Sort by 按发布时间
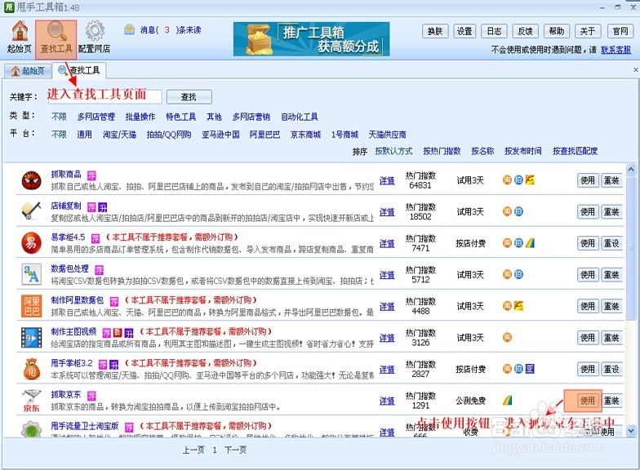Viewport: 640px width, 470px height. pyautogui.click(x=522, y=152)
